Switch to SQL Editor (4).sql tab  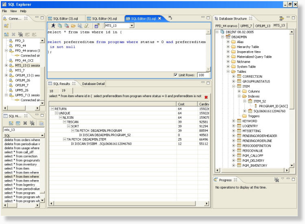pos(105,18)
